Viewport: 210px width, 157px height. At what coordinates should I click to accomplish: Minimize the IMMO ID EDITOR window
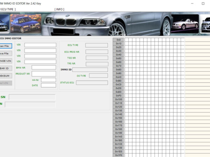pos(192,3)
